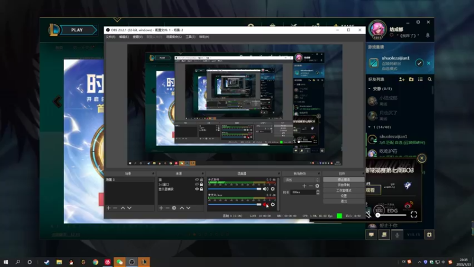Open source properties gear in Sources panel
Screen dimensions: 474x267
(174, 208)
